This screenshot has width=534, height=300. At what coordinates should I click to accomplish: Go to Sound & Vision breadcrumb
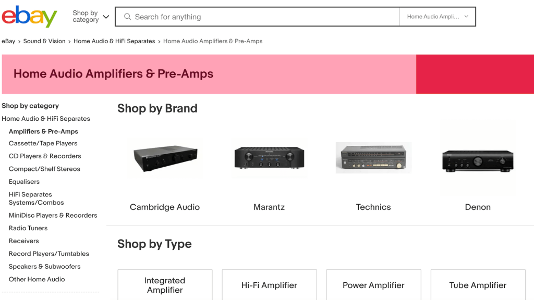tap(44, 41)
